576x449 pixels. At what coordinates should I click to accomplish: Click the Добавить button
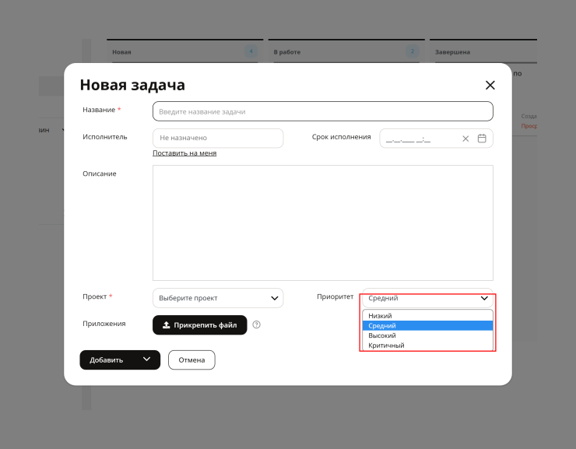coord(107,360)
